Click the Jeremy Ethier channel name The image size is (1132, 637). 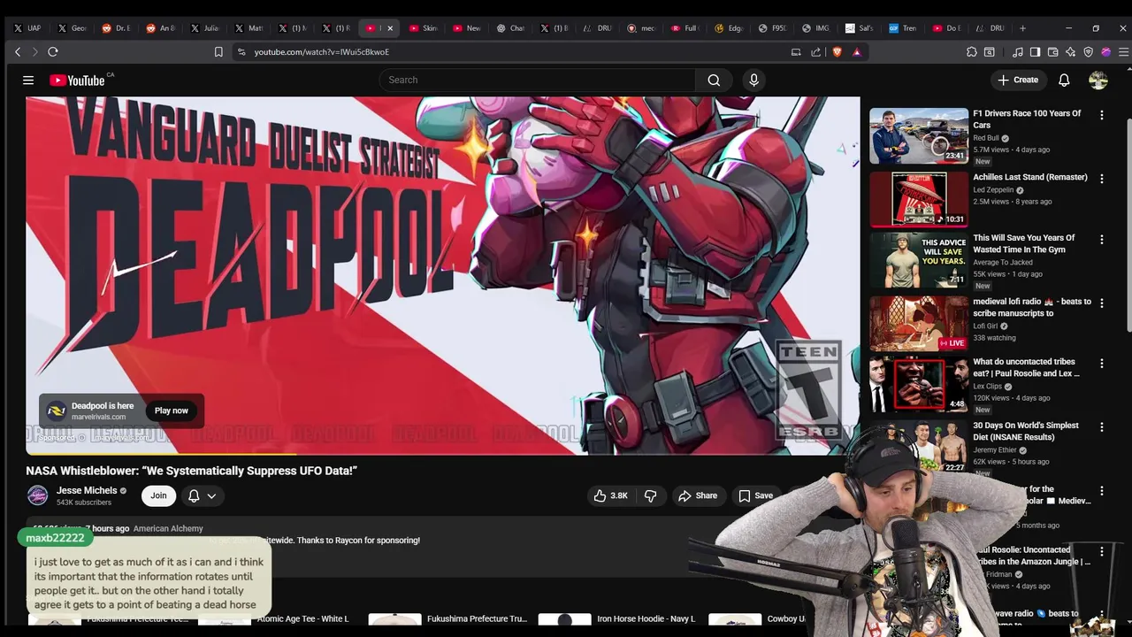pyautogui.click(x=995, y=449)
